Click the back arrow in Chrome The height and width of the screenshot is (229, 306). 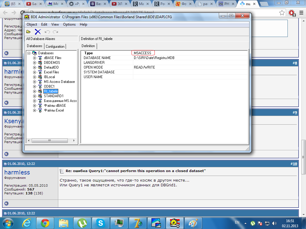[x=5, y=13]
